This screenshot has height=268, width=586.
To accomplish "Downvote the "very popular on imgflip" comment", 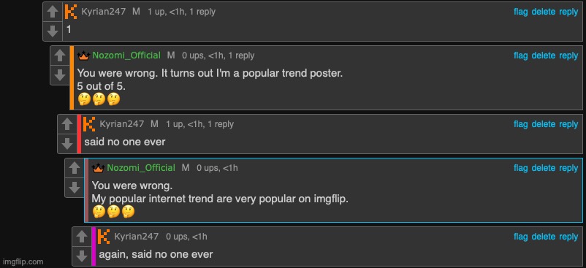I will tap(75, 188).
